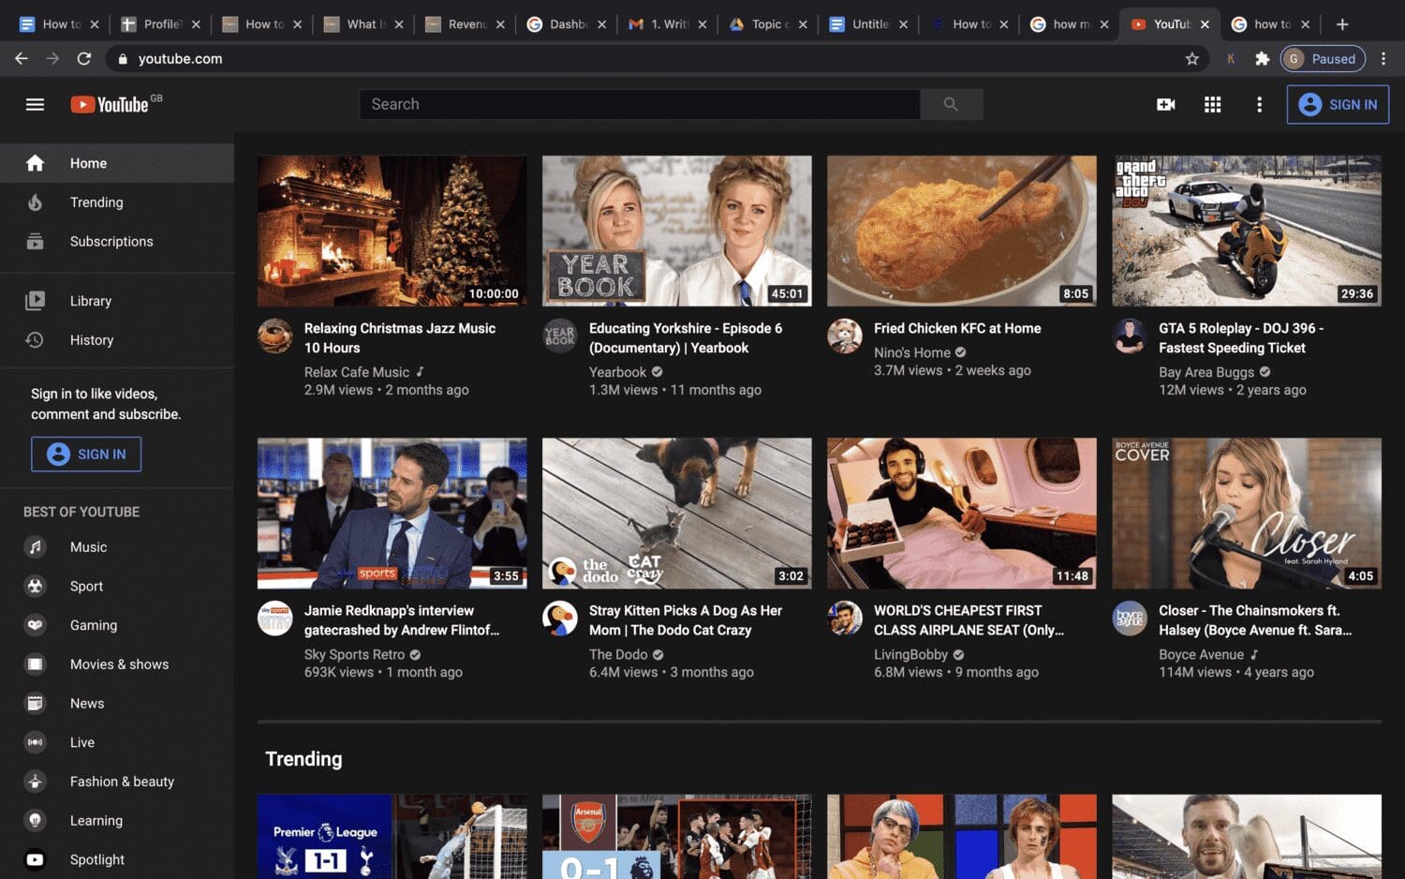Open Closer Boyce Avenue cover thumbnail
The image size is (1405, 879).
(x=1246, y=513)
